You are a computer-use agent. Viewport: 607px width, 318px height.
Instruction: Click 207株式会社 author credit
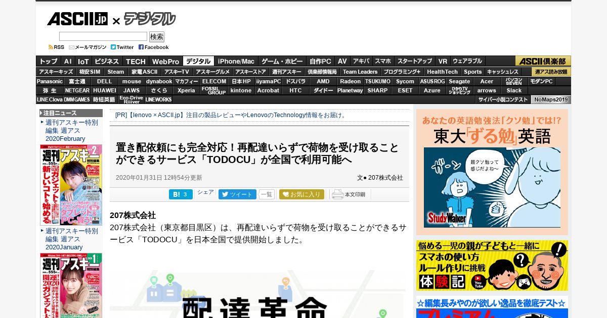(385, 178)
